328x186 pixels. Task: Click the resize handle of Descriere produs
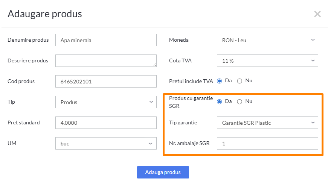coord(155,65)
